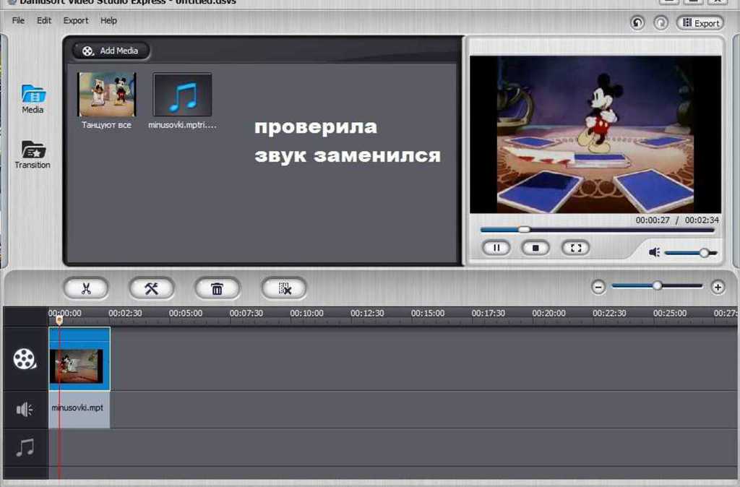This screenshot has height=487, width=740.
Task: Stop the preview playback
Action: (x=535, y=248)
